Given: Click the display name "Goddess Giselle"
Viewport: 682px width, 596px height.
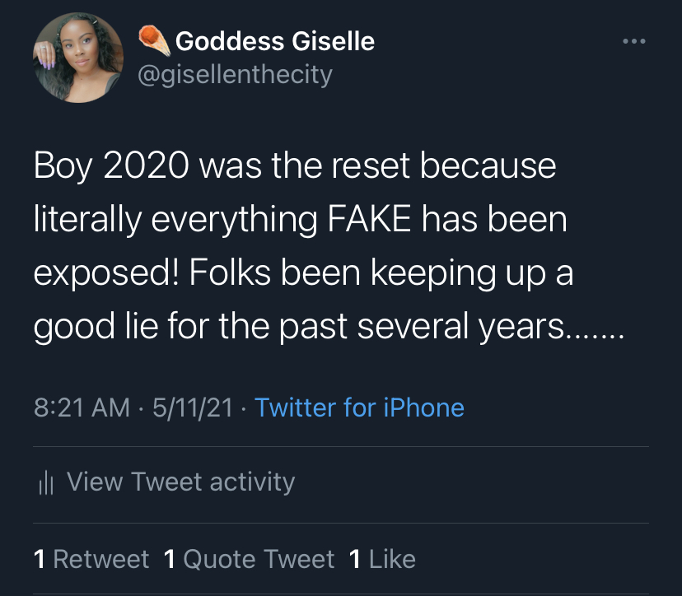Looking at the screenshot, I should 275,41.
